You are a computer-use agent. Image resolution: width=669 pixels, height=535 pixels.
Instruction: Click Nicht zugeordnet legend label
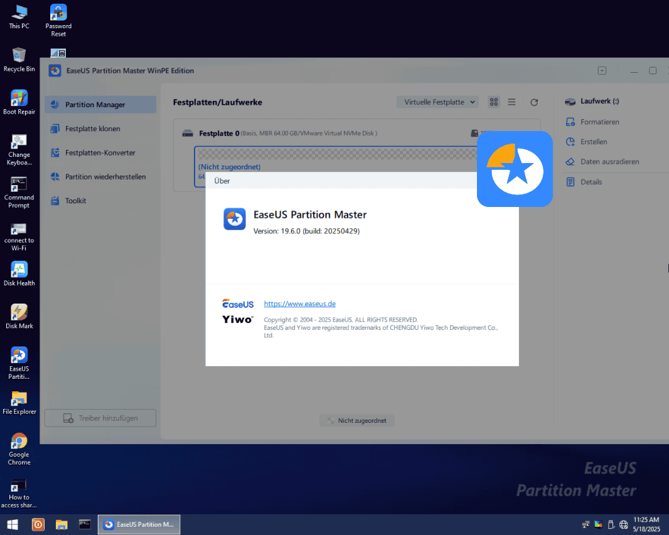coord(357,421)
